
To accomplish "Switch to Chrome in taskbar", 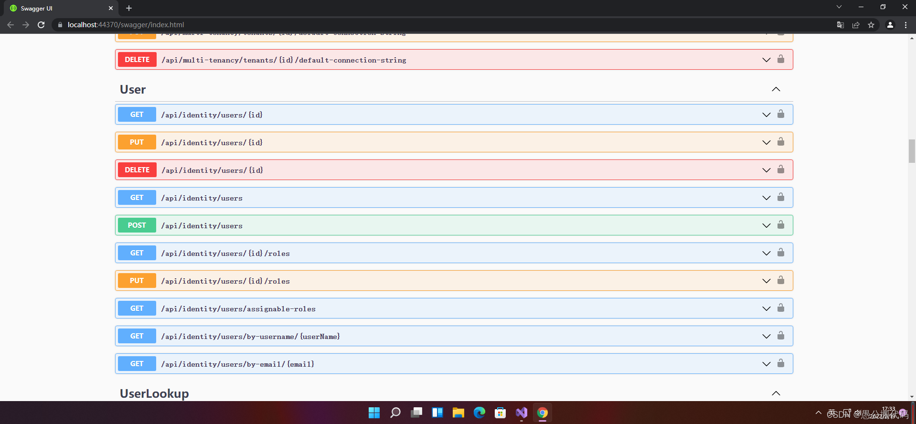I will coord(543,413).
